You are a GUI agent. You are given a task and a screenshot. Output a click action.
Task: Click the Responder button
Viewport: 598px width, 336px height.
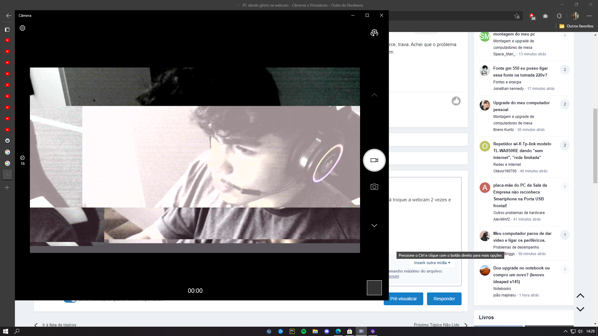coord(444,299)
